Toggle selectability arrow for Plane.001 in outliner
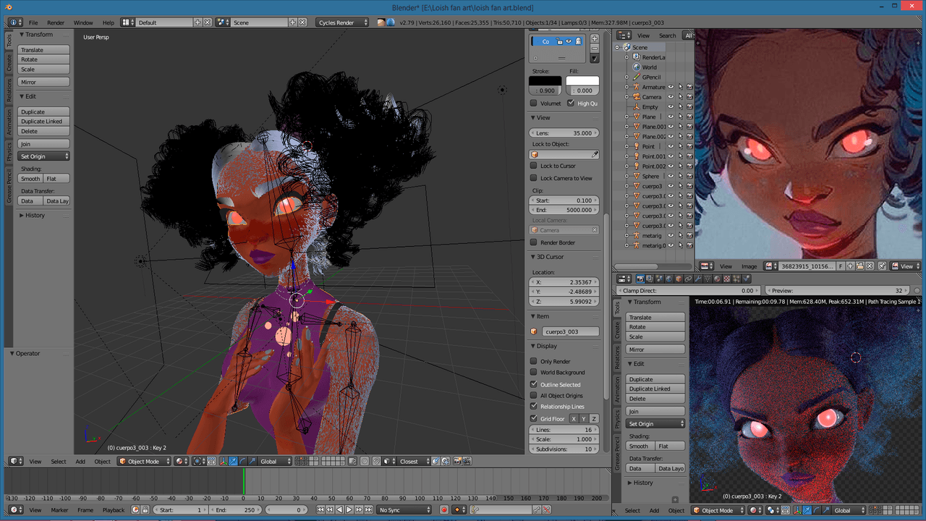Image resolution: width=926 pixels, height=521 pixels. 680,127
